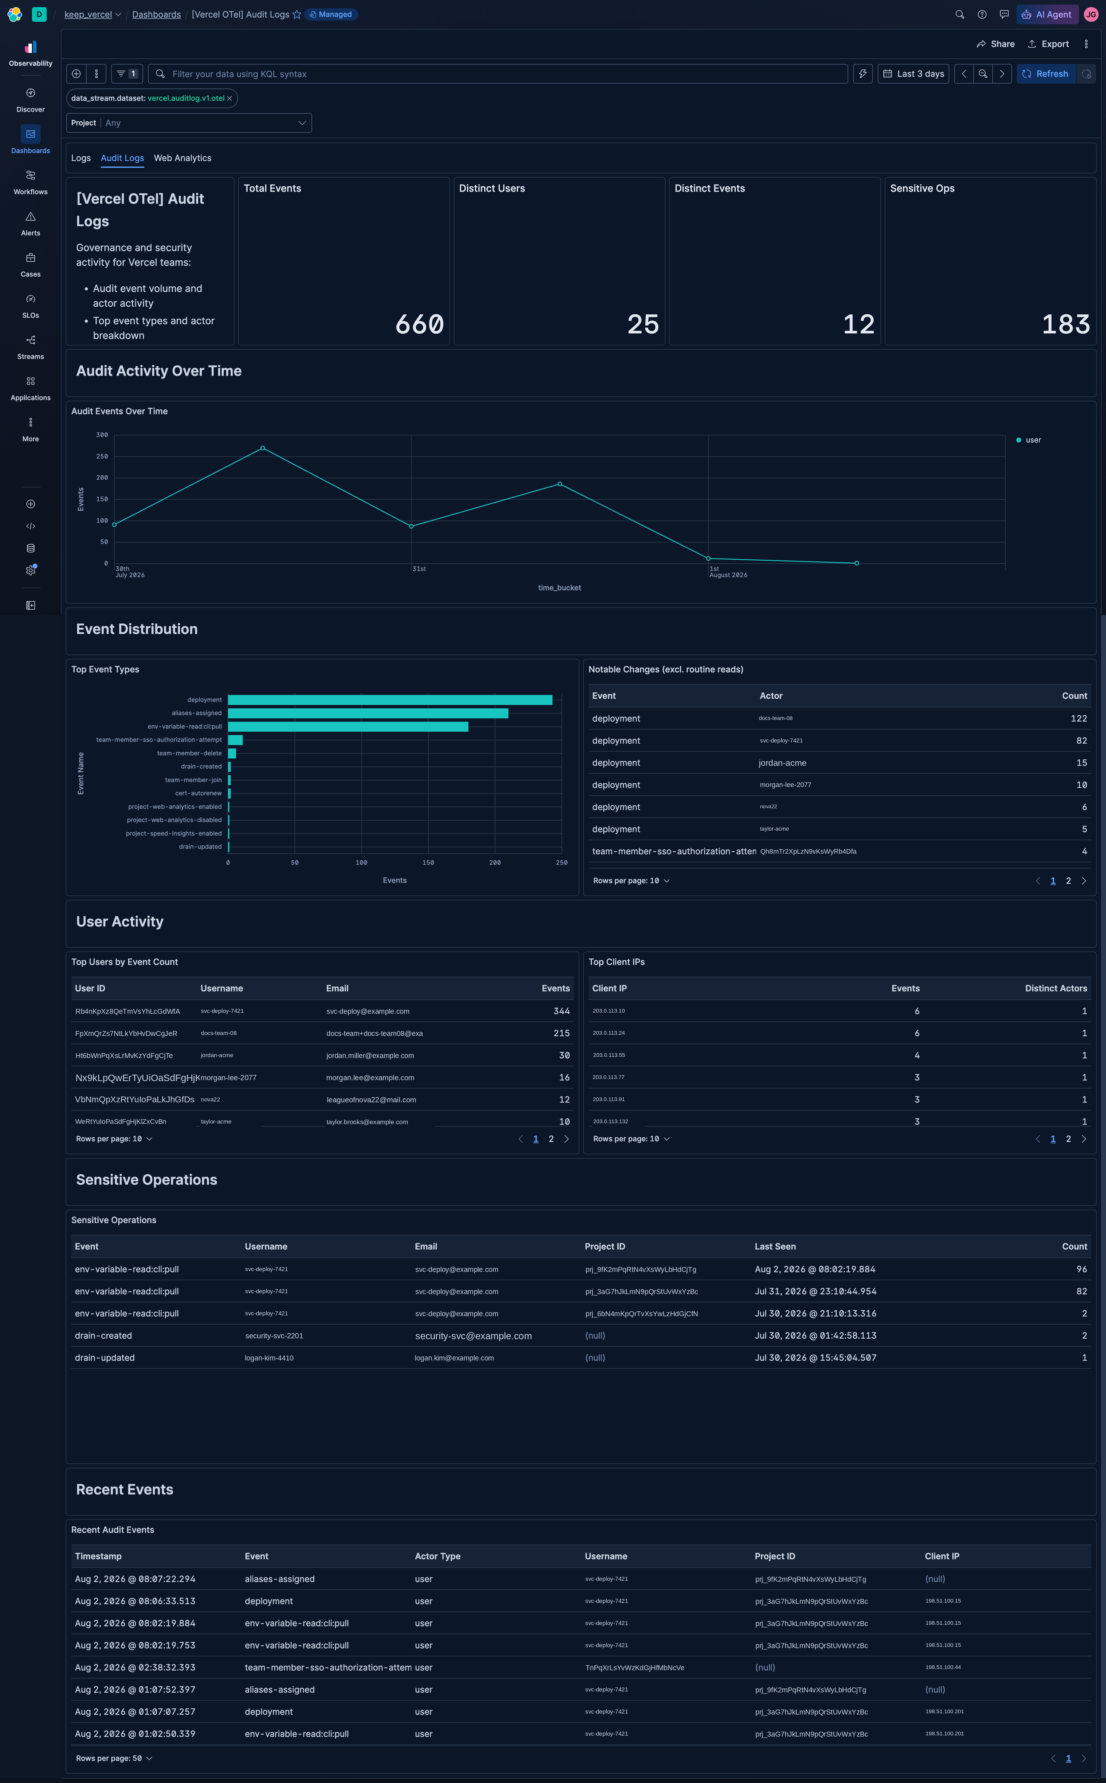Expand the keep_vercel space dropdown
The image size is (1106, 1783).
[93, 15]
